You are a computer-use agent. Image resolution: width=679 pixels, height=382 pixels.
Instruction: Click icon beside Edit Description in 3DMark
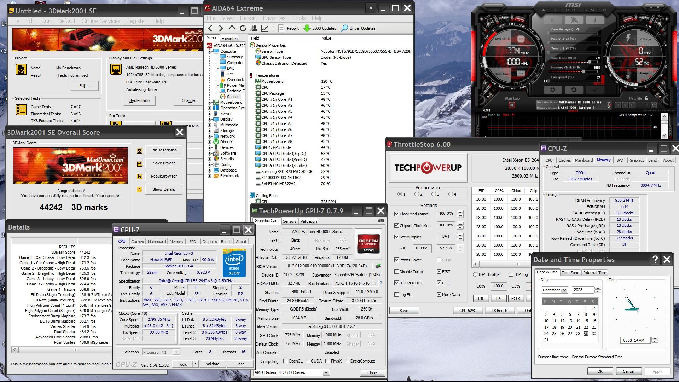pos(139,150)
